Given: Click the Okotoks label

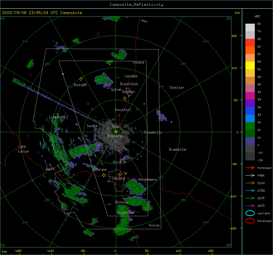Looking at the screenshot, I should tap(121, 202).
